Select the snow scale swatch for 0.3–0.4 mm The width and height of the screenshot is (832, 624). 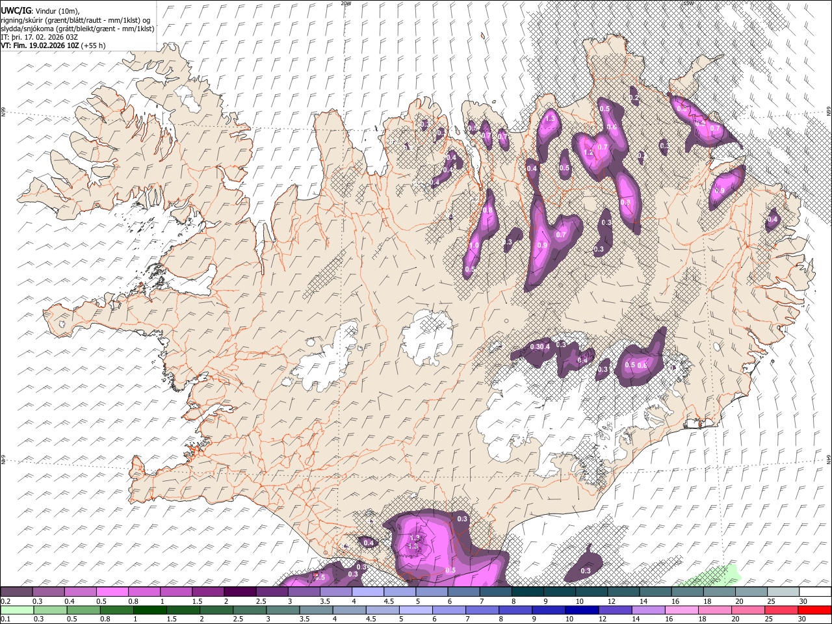(48, 592)
